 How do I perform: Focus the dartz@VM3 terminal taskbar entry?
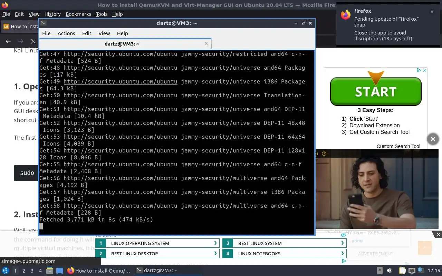167,271
